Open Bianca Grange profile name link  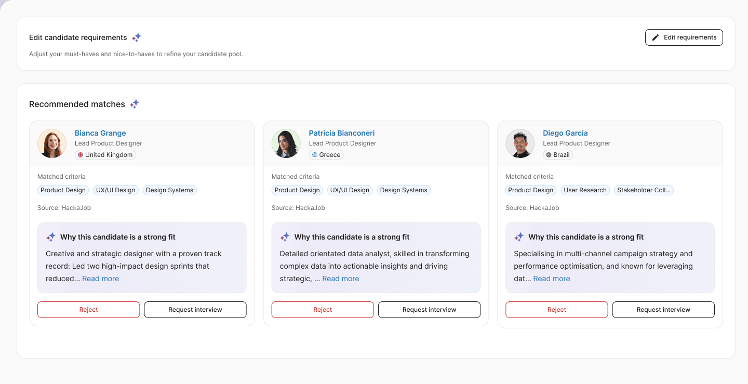click(100, 133)
